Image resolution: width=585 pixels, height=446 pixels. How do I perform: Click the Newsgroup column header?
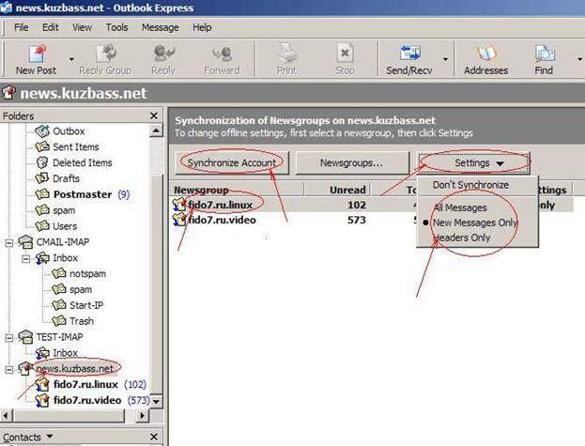tap(238, 190)
